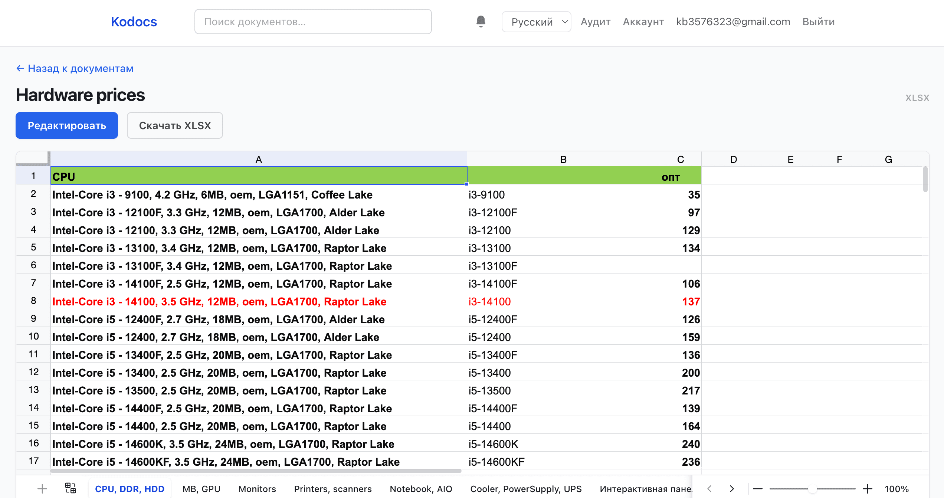Image resolution: width=944 pixels, height=498 pixels.
Task: Click the 100% zoom level value
Action: click(x=897, y=489)
